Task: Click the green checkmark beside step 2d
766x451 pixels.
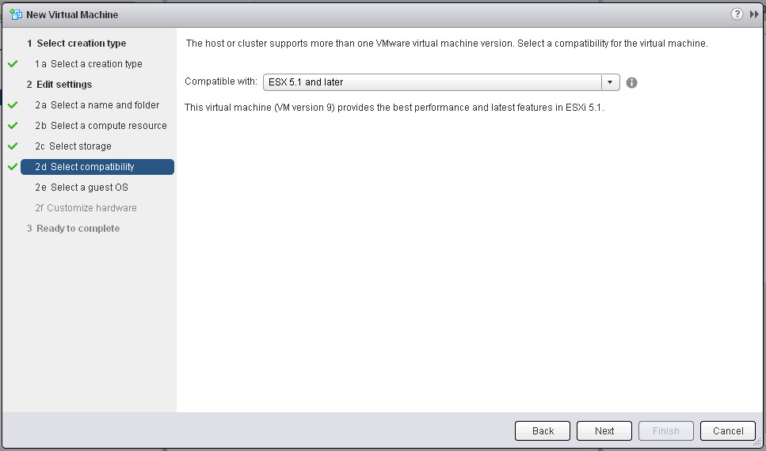Action: tap(13, 166)
